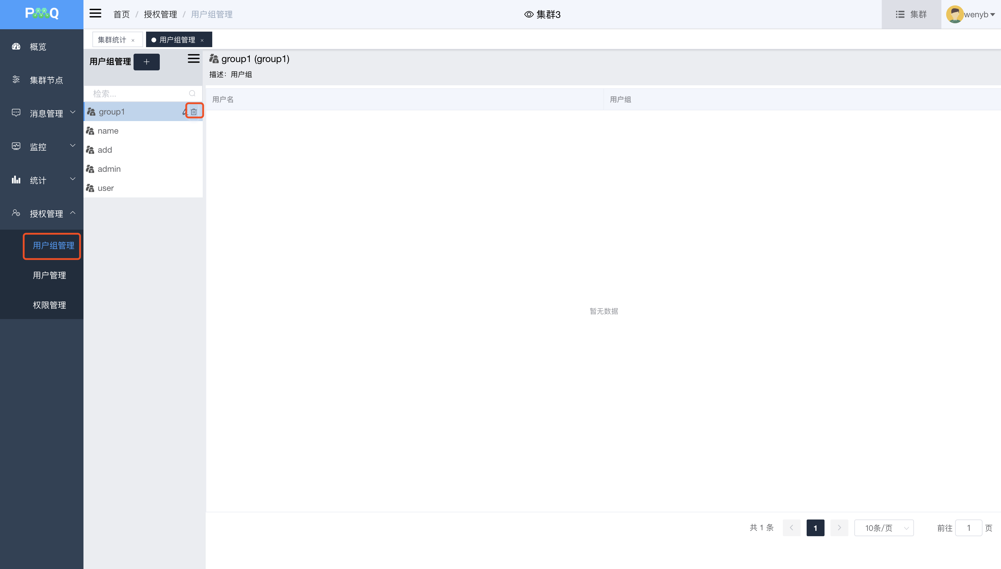The width and height of the screenshot is (1001, 569).
Task: Toggle the sidebar hamburger in header
Action: coord(95,14)
